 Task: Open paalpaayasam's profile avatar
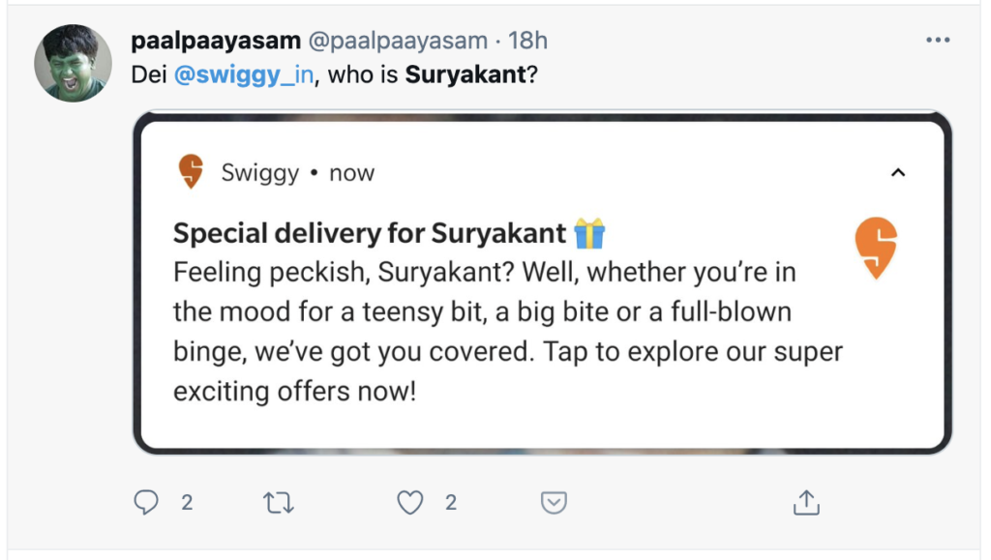coord(70,64)
